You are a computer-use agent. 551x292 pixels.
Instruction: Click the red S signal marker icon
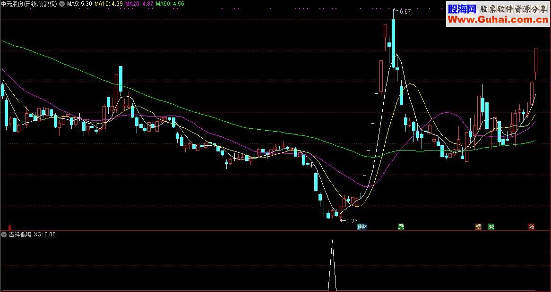[10, 227]
